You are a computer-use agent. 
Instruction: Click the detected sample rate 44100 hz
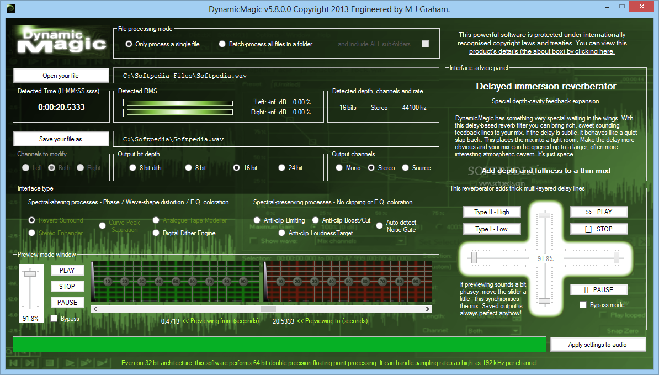(414, 108)
